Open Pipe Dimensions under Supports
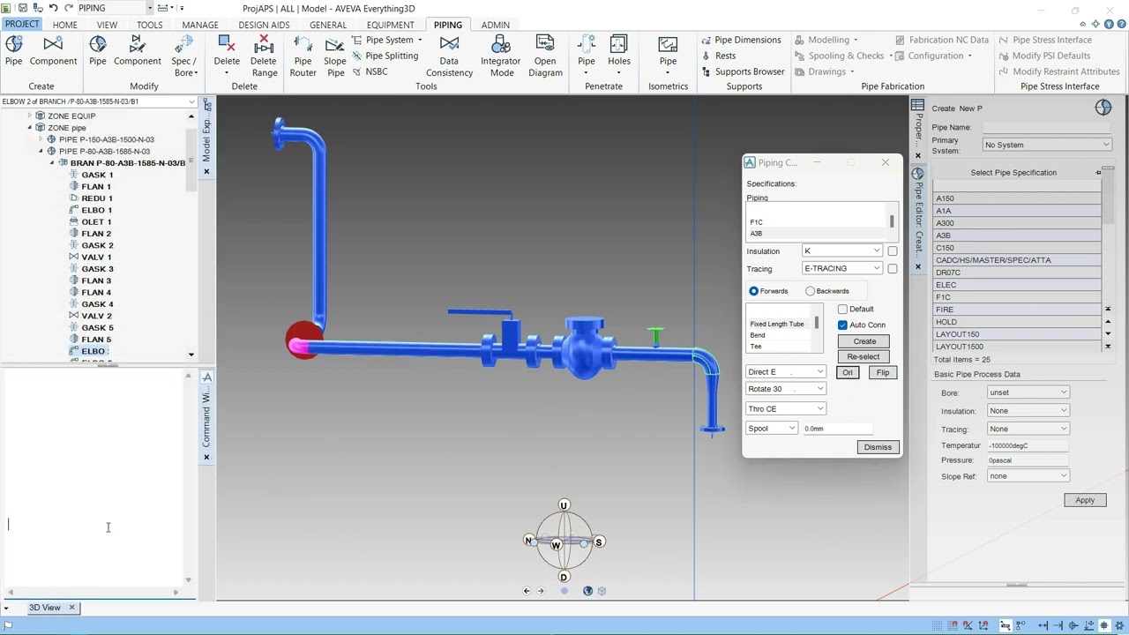The height and width of the screenshot is (635, 1129). pyautogui.click(x=741, y=40)
